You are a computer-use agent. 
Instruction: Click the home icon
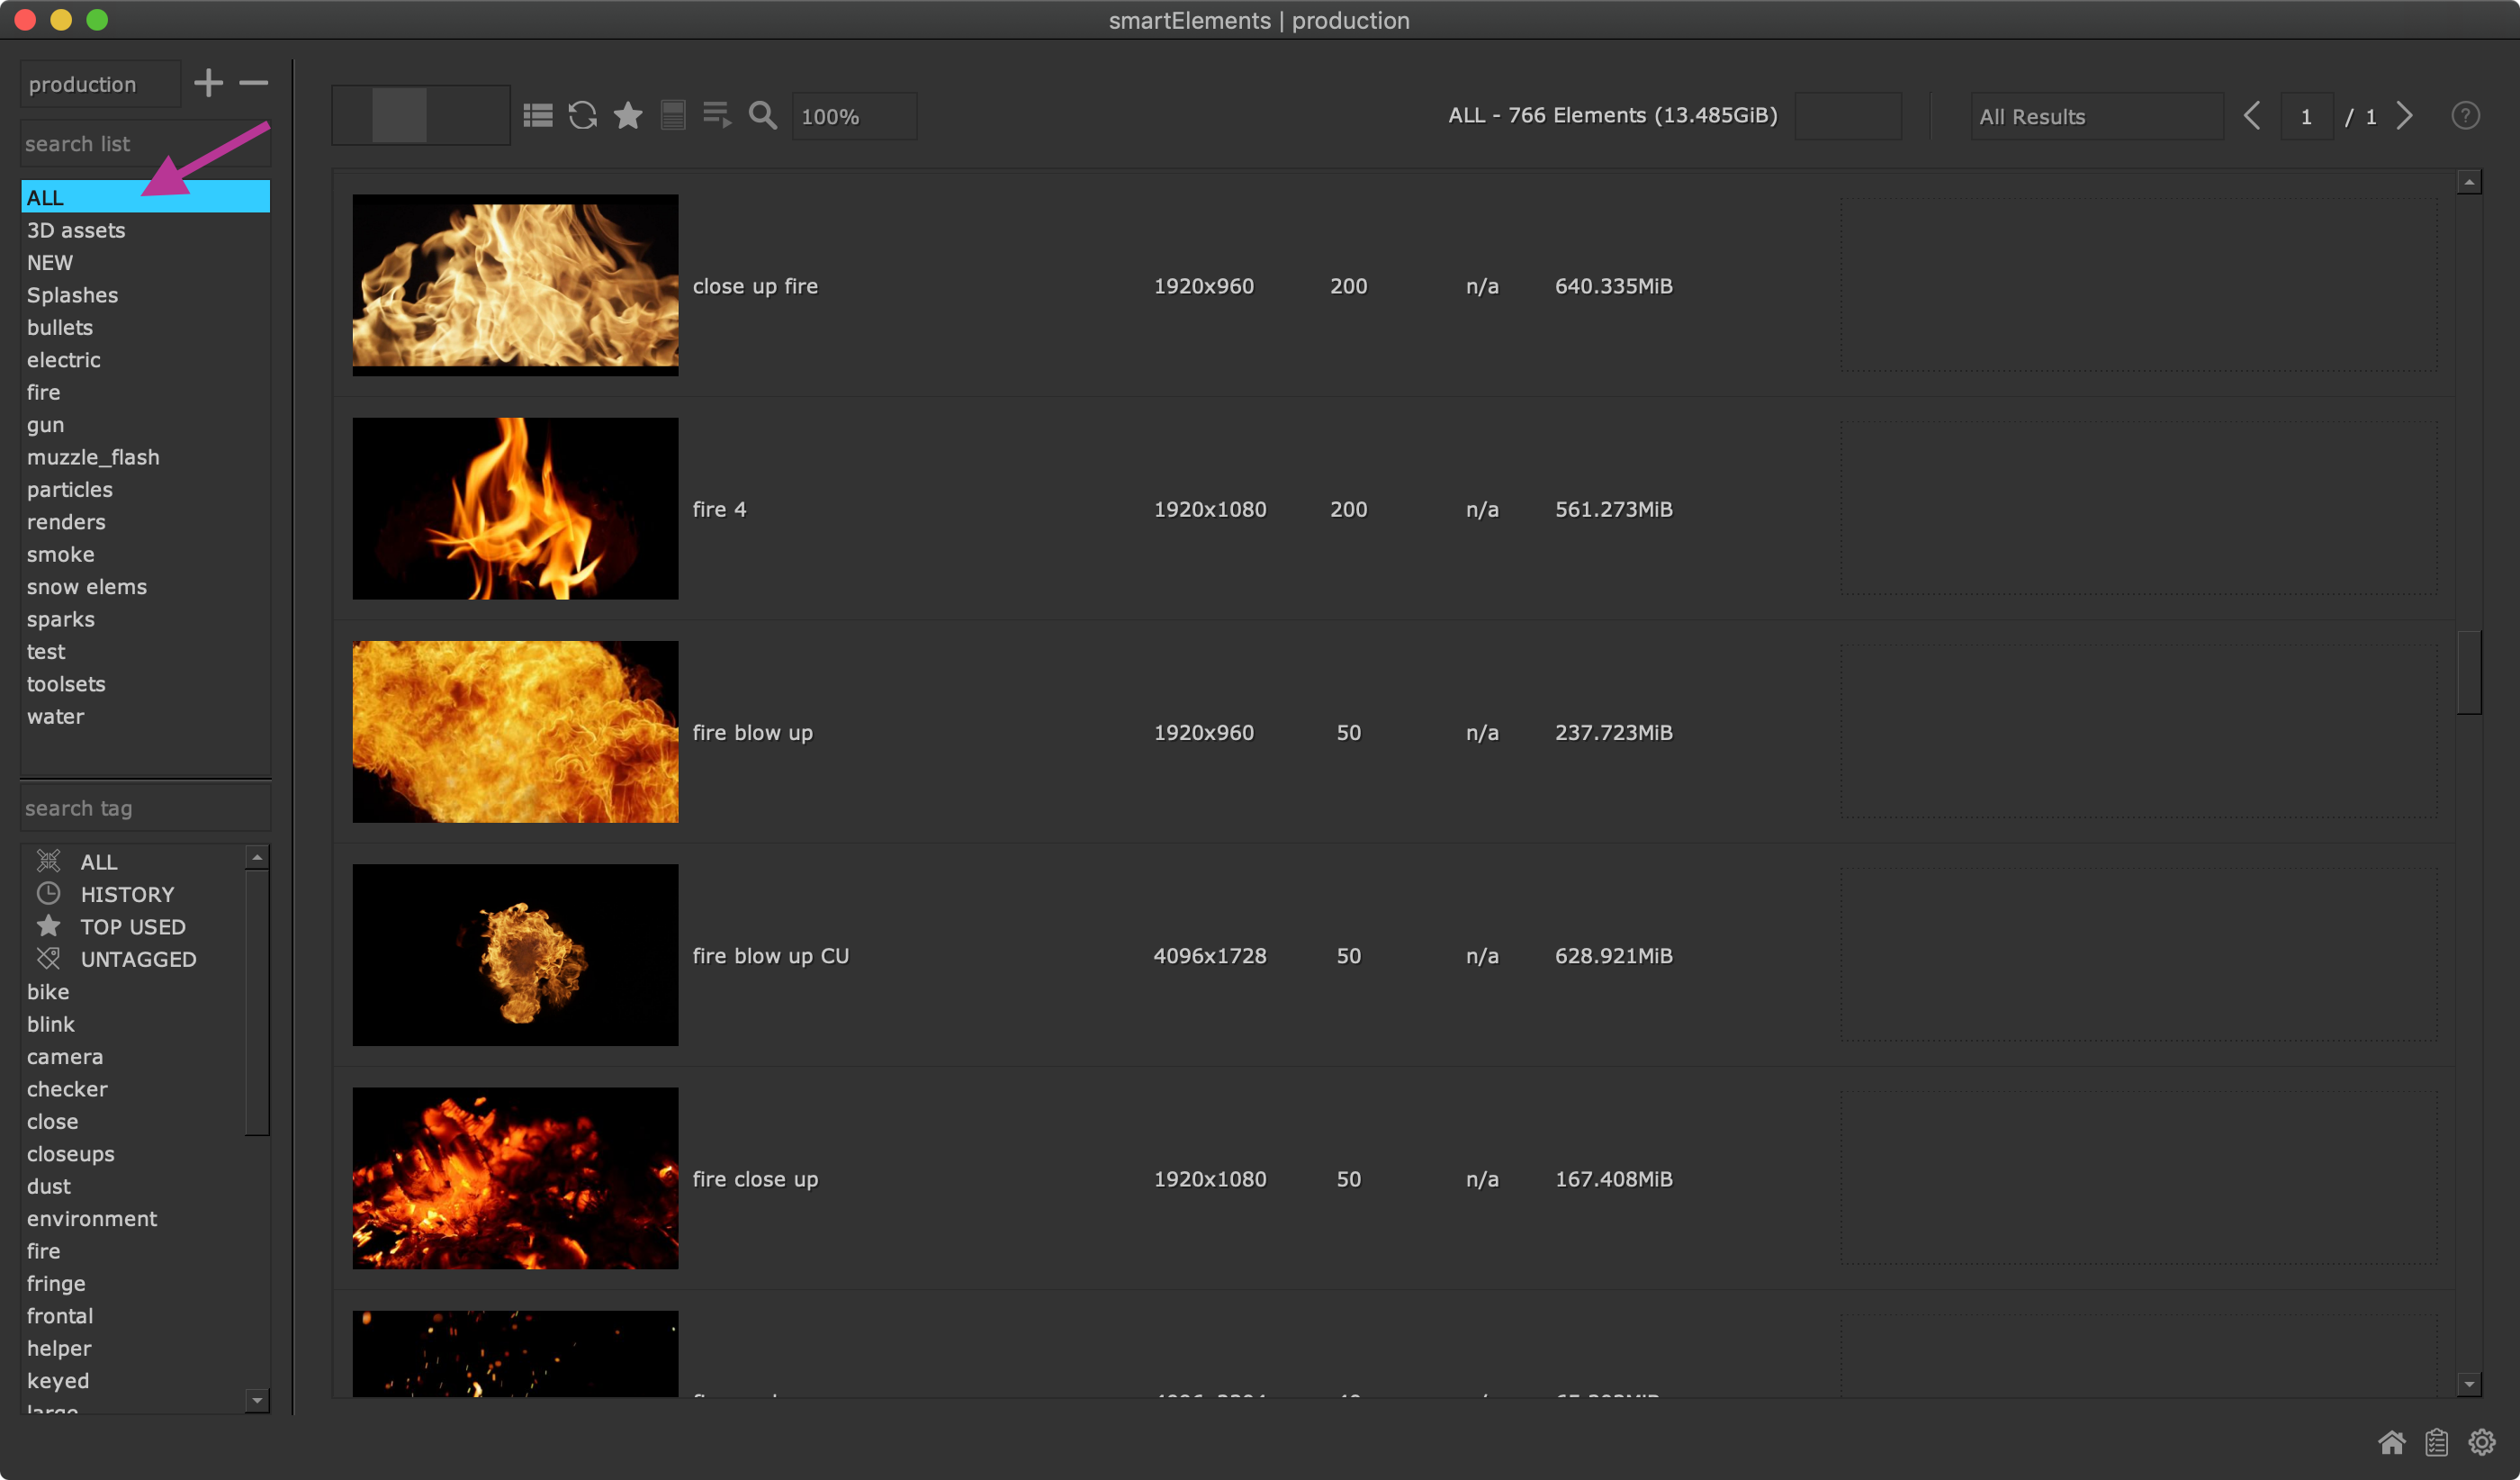[x=2391, y=1442]
